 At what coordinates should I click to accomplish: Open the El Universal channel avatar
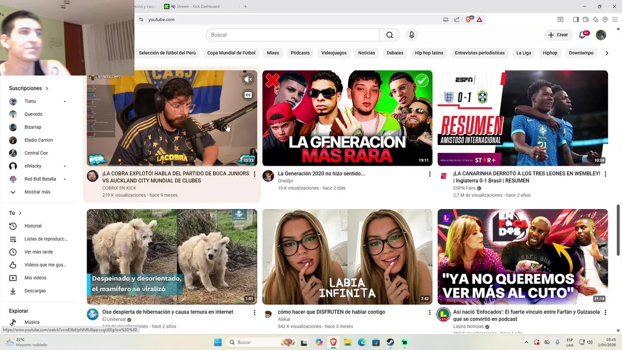point(93,315)
